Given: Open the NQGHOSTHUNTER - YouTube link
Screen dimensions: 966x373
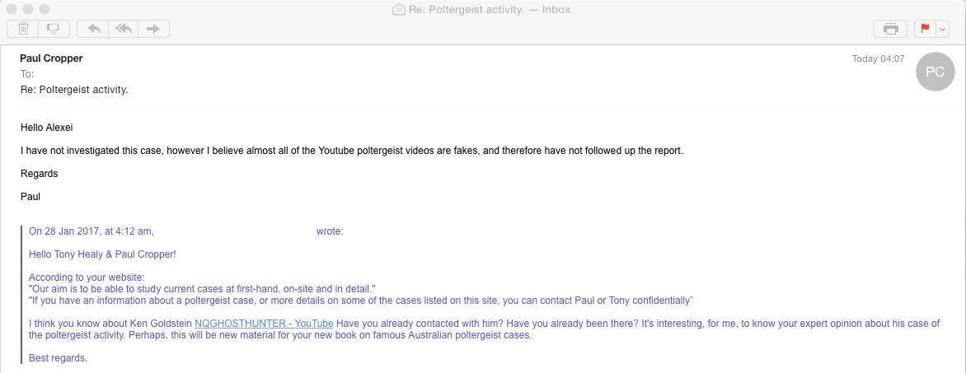Looking at the screenshot, I should point(264,324).
